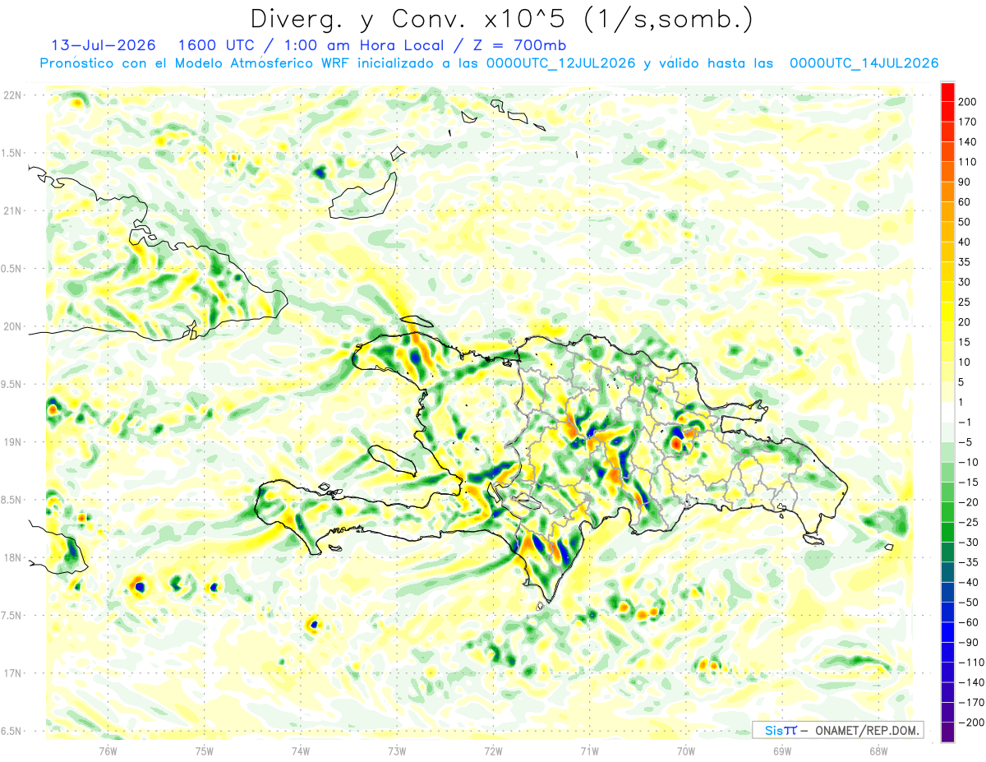Click the 74W longitude label

pos(301,750)
